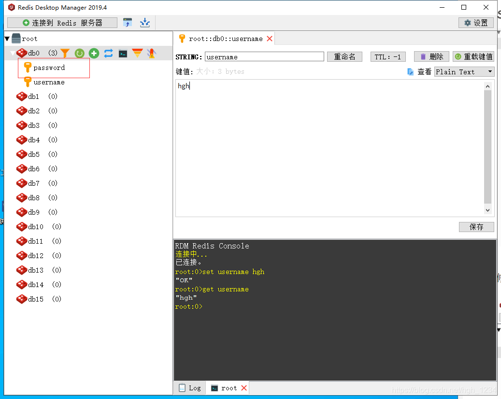Click the key name input field
Screen dimensions: 501x399
pyautogui.click(x=264, y=57)
